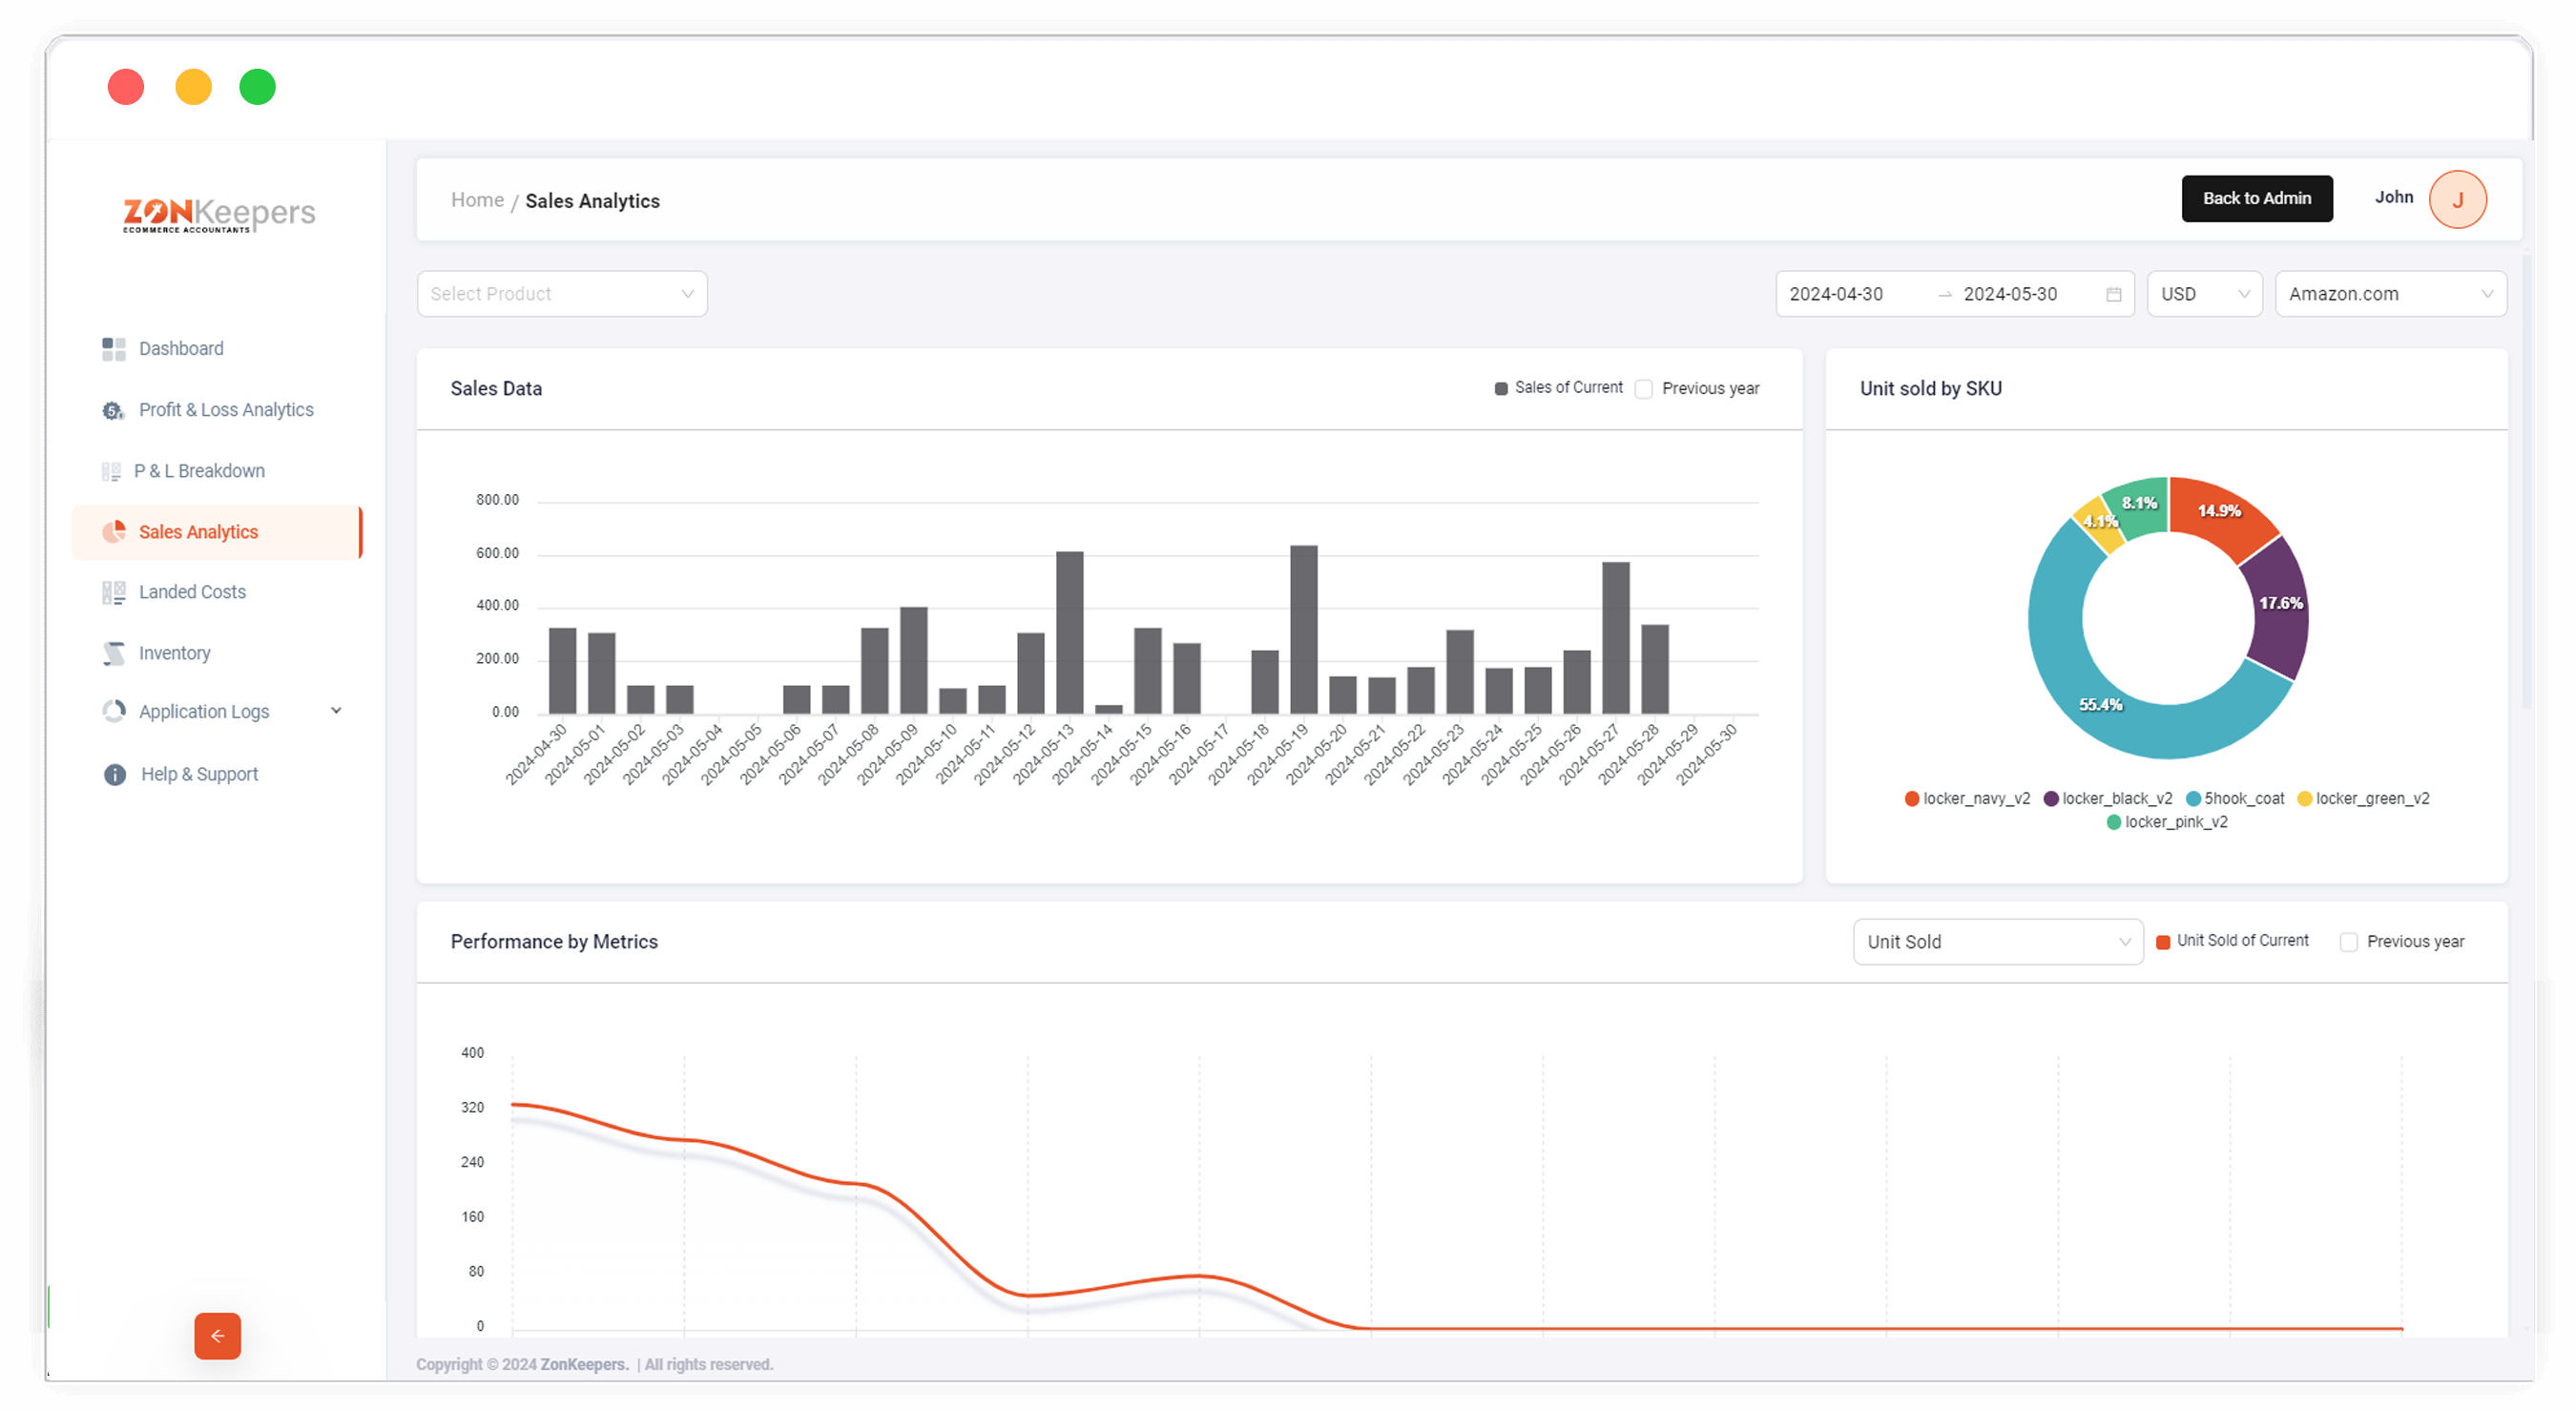Open the Select Product dropdown
Viewport: 2576px width, 1411px height.
pos(562,294)
